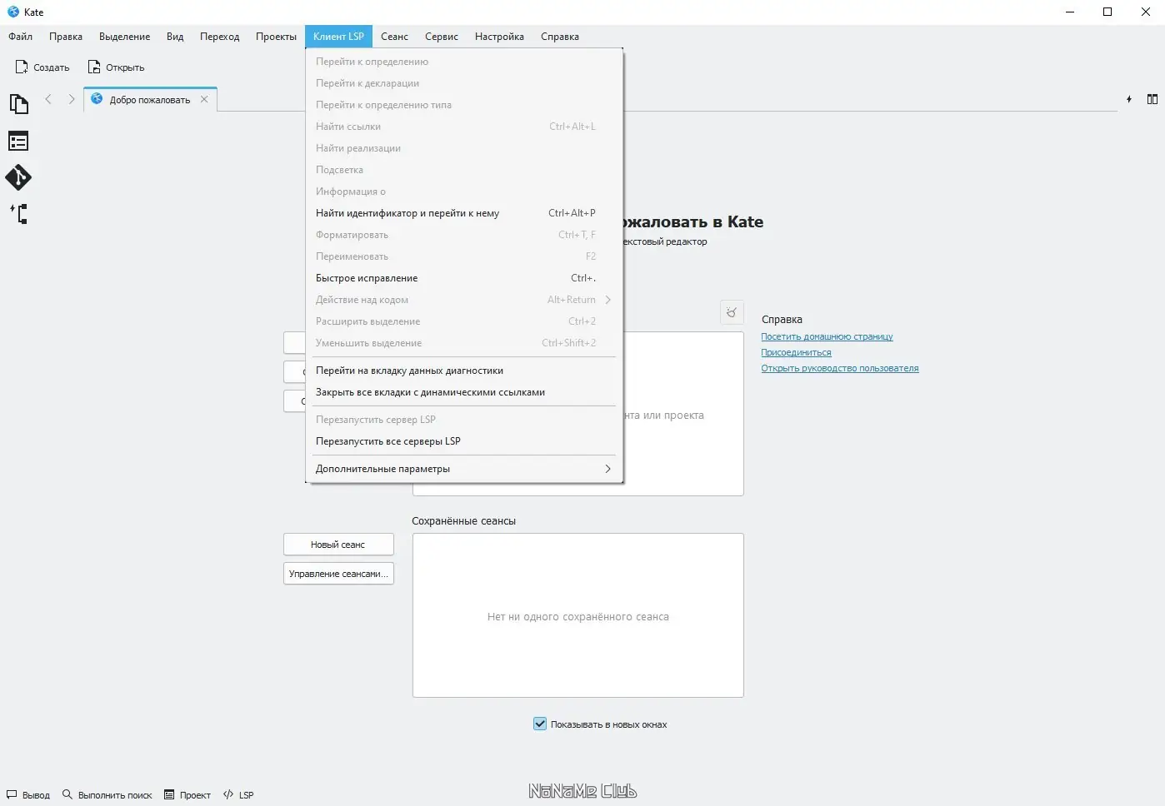Click the Открыть toolbar button
Screen dimensions: 1165x806
(117, 67)
